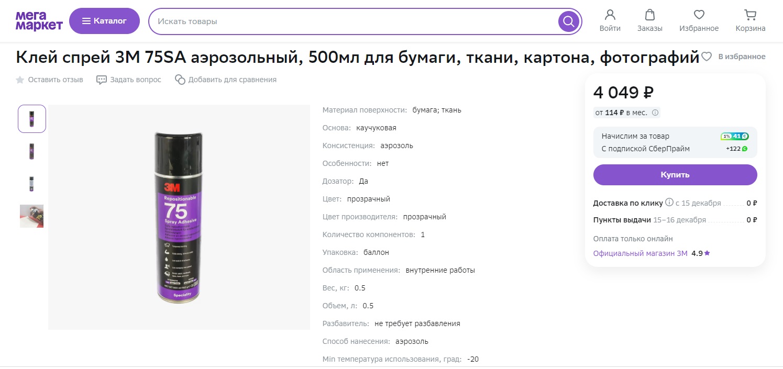Click Пункты выдачи delivery row
This screenshot has width=783, height=369.
675,220
